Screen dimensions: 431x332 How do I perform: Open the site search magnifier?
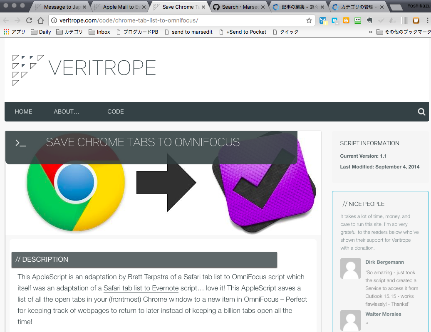click(421, 111)
